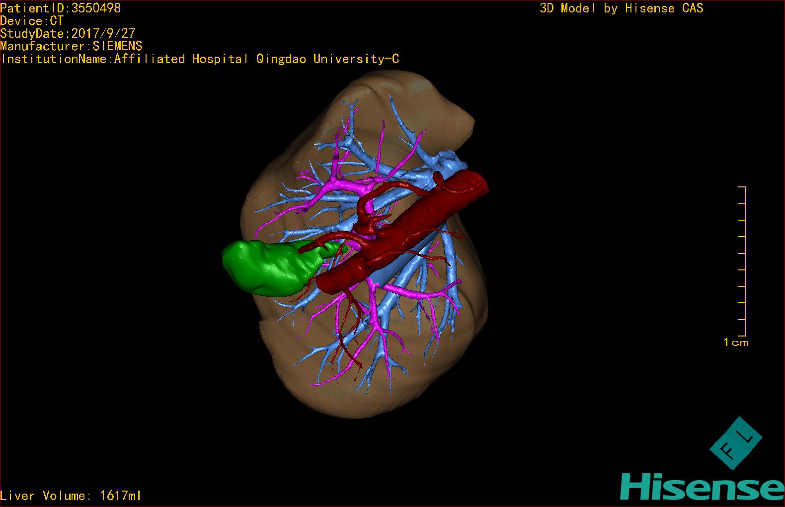The height and width of the screenshot is (507, 785).
Task: Click the PatientID:3550498 text
Action: point(61,8)
